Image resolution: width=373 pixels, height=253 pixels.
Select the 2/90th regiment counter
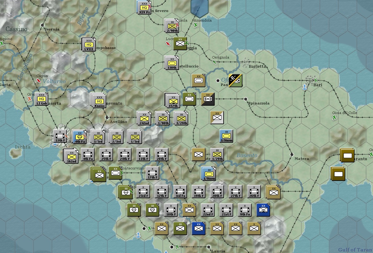tap(172, 26)
